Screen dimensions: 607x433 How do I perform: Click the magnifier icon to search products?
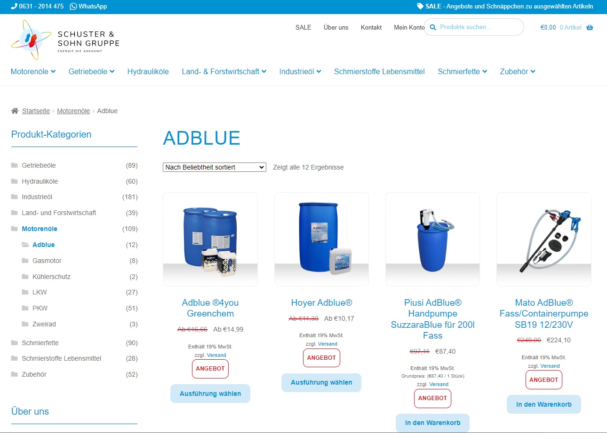click(x=433, y=27)
